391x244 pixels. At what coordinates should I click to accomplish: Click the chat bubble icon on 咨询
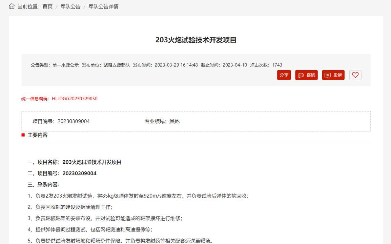click(x=301, y=75)
